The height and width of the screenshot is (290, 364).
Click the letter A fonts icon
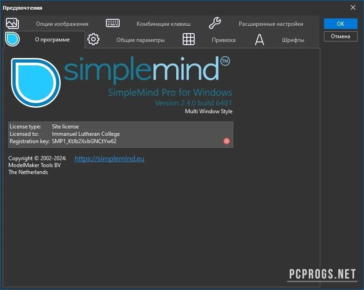[x=259, y=40]
